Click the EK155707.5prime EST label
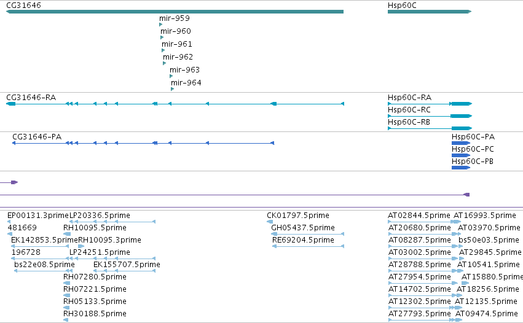The width and height of the screenshot is (523, 323). (x=127, y=264)
